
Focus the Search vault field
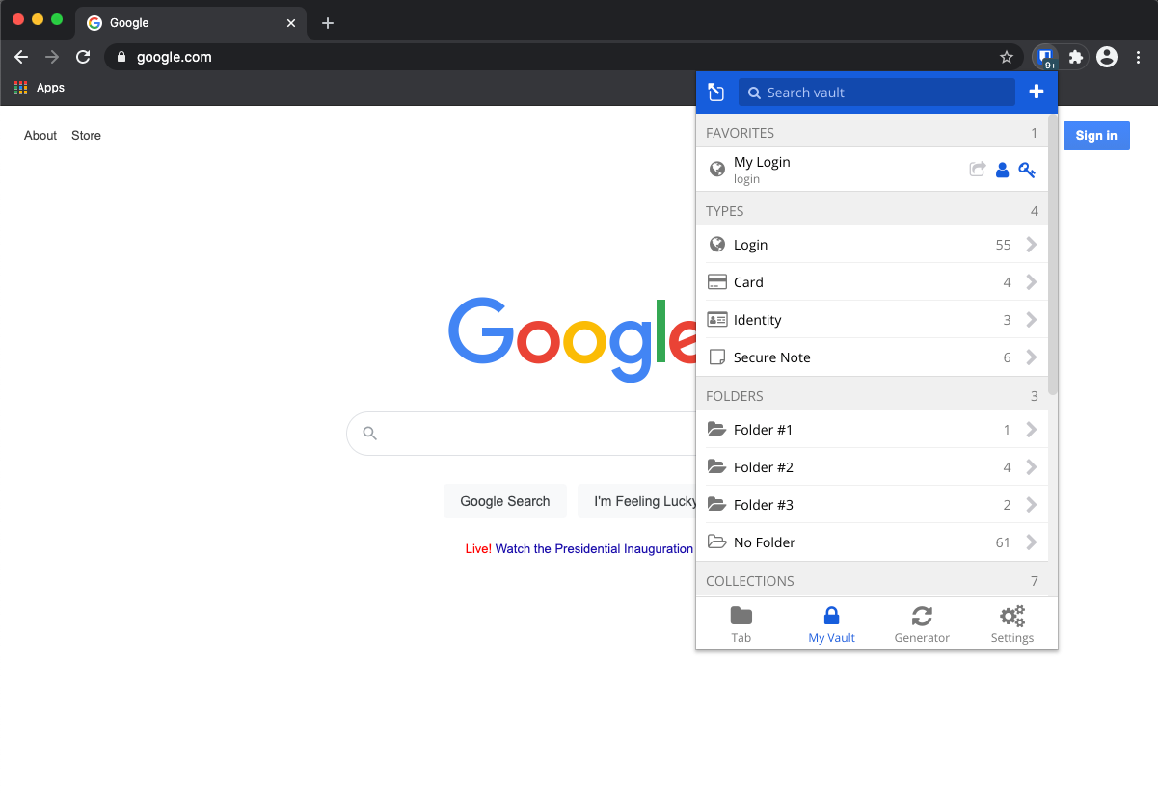pyautogui.click(x=876, y=93)
